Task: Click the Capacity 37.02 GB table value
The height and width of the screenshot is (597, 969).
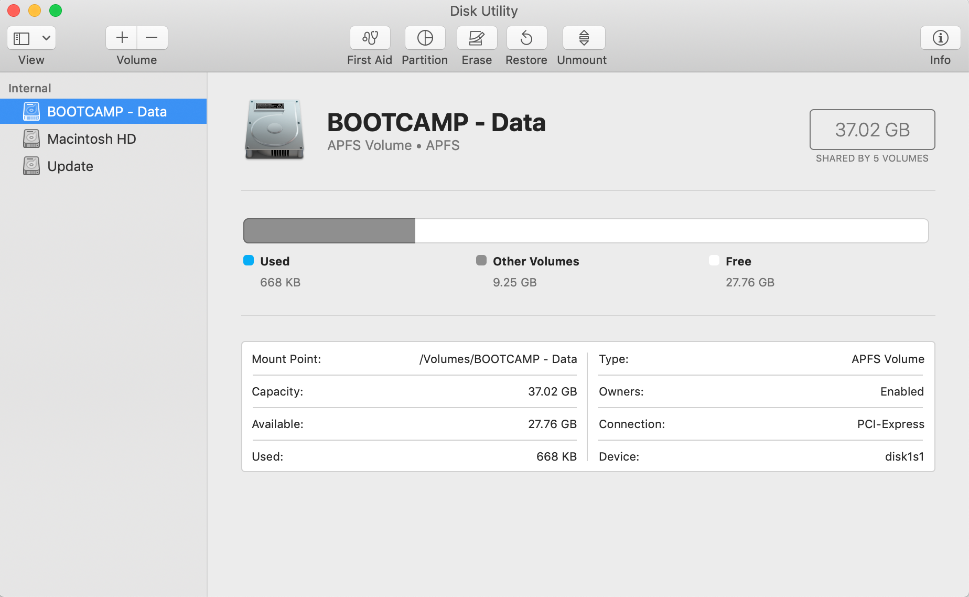Action: point(553,391)
